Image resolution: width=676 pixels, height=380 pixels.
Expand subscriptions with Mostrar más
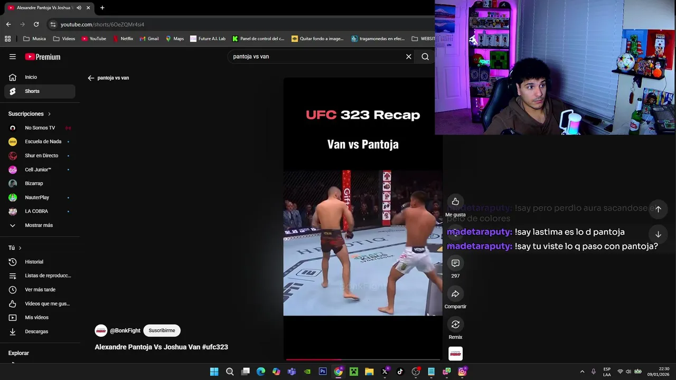click(40, 225)
